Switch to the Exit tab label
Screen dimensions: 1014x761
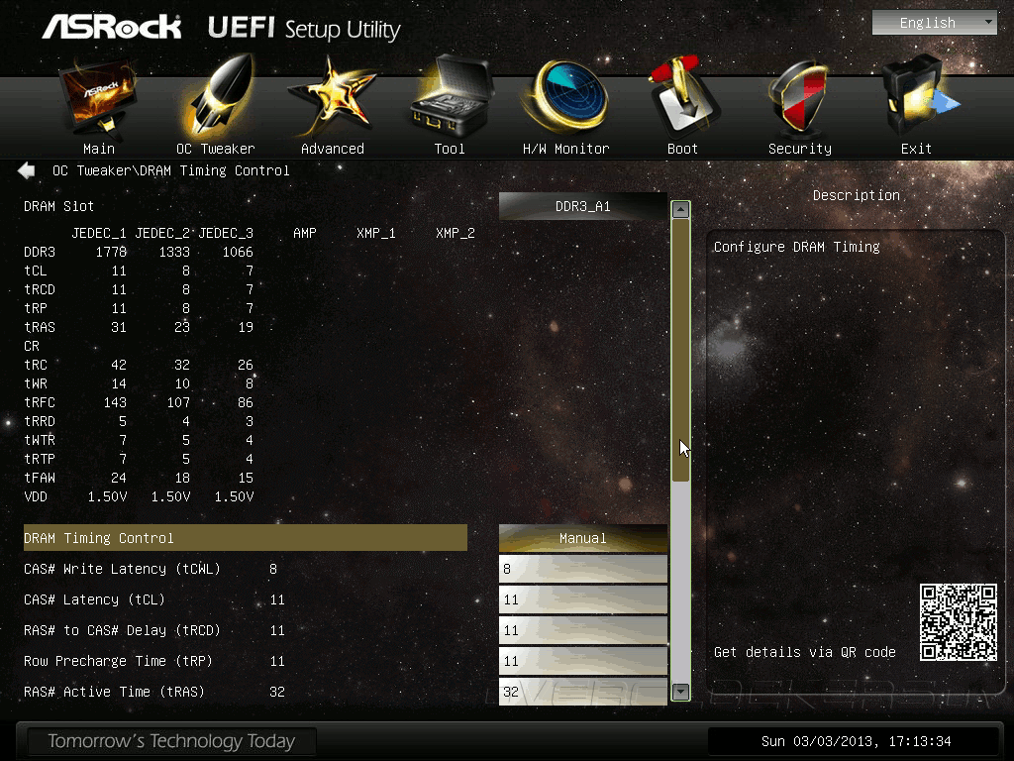pos(916,149)
